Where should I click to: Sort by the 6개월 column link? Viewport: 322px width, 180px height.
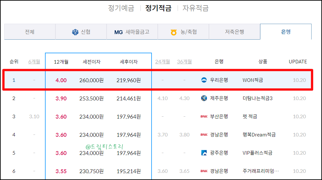point(34,62)
